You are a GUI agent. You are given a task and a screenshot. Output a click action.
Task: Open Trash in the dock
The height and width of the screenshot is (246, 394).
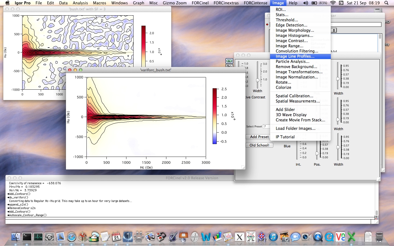point(379,237)
